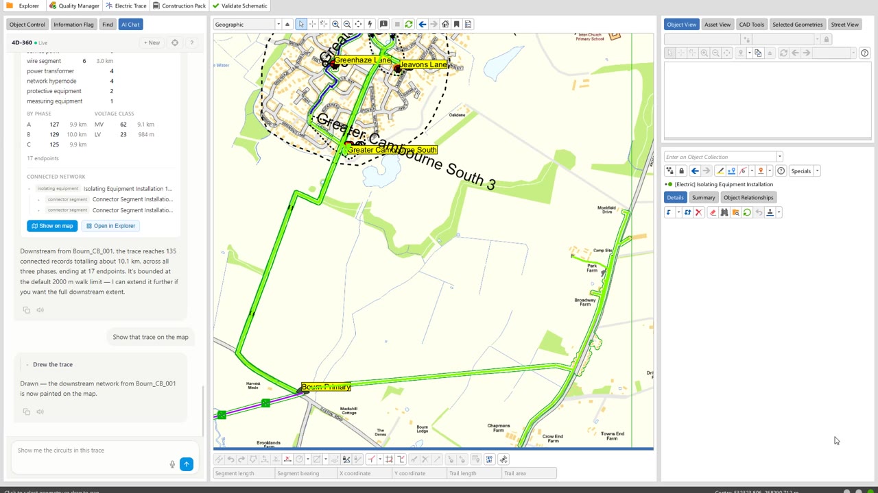Click the '17 endpoints' text in chat

[x=43, y=158]
